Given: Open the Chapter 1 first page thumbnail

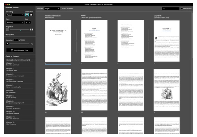Looking at the screenshot, I should click(167, 41).
